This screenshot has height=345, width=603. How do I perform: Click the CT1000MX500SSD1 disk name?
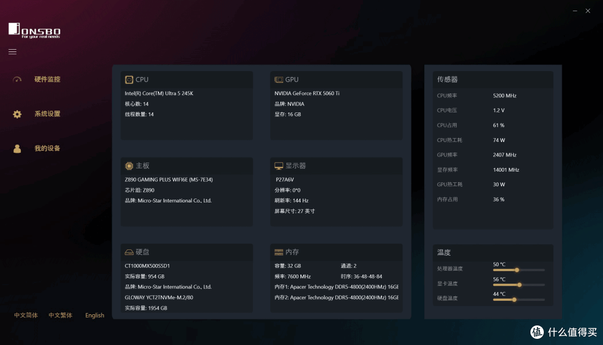pyautogui.click(x=147, y=266)
